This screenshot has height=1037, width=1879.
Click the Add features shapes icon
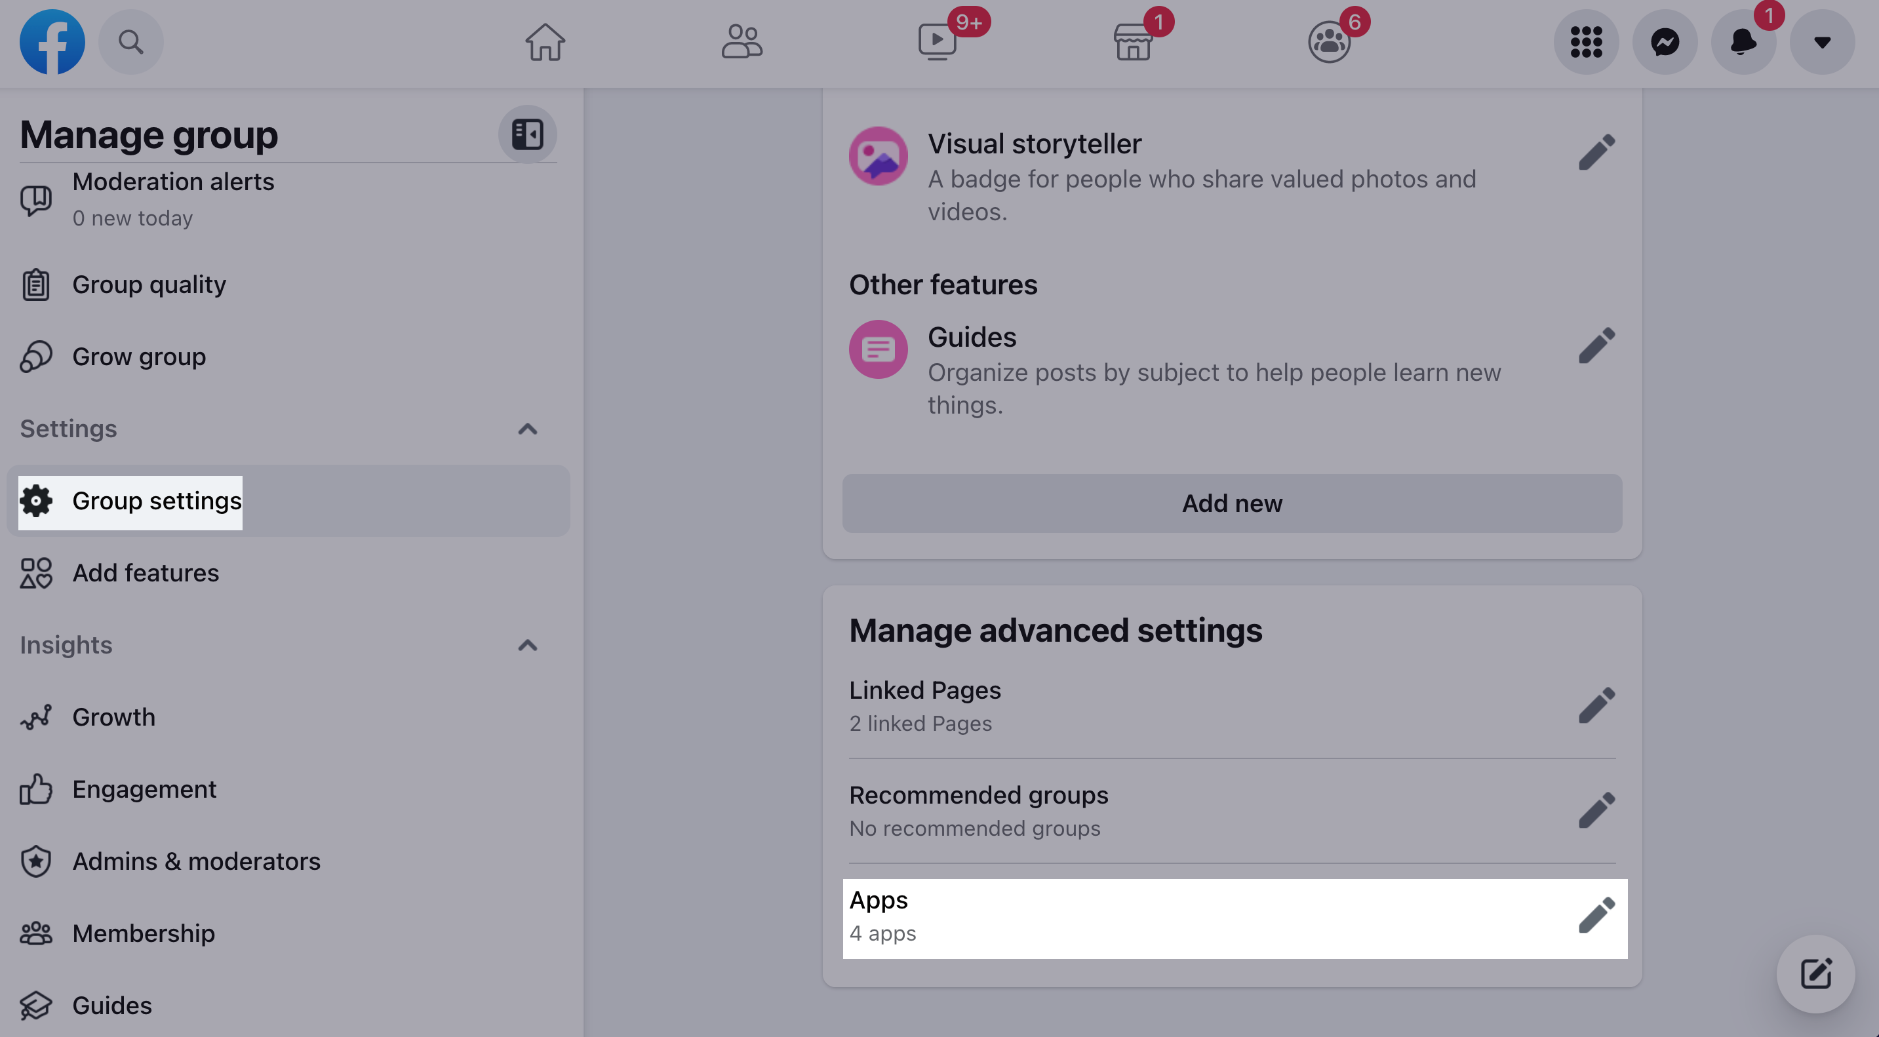pos(36,573)
